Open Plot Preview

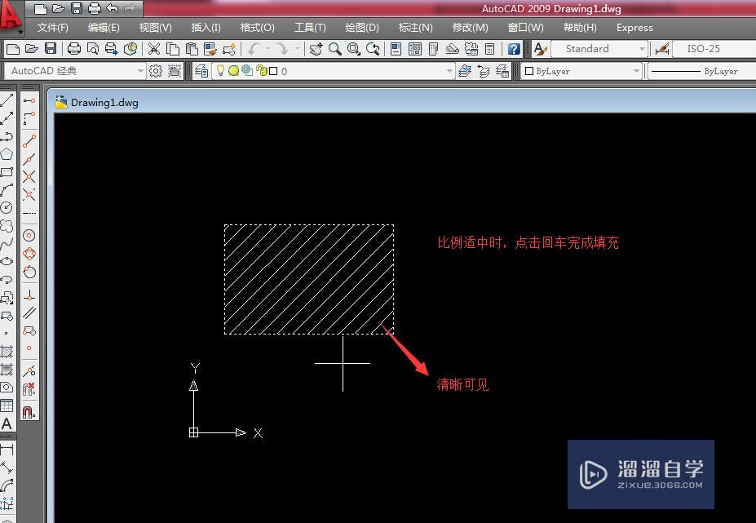pyautogui.click(x=93, y=49)
